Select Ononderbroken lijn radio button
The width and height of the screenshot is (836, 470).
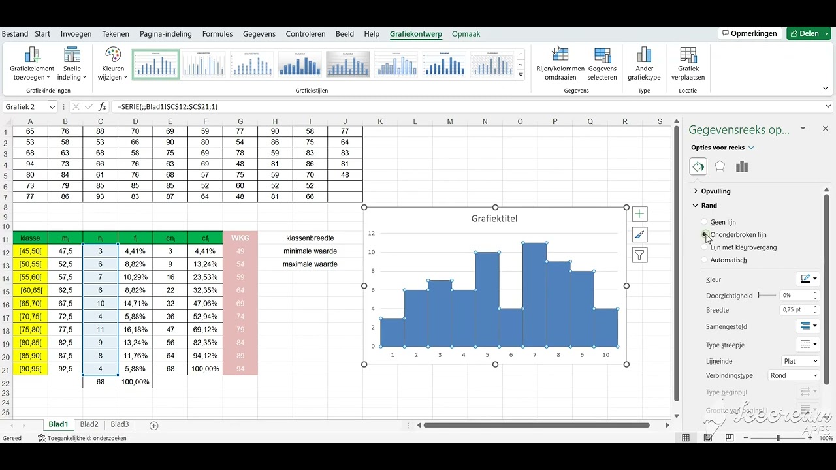point(705,234)
